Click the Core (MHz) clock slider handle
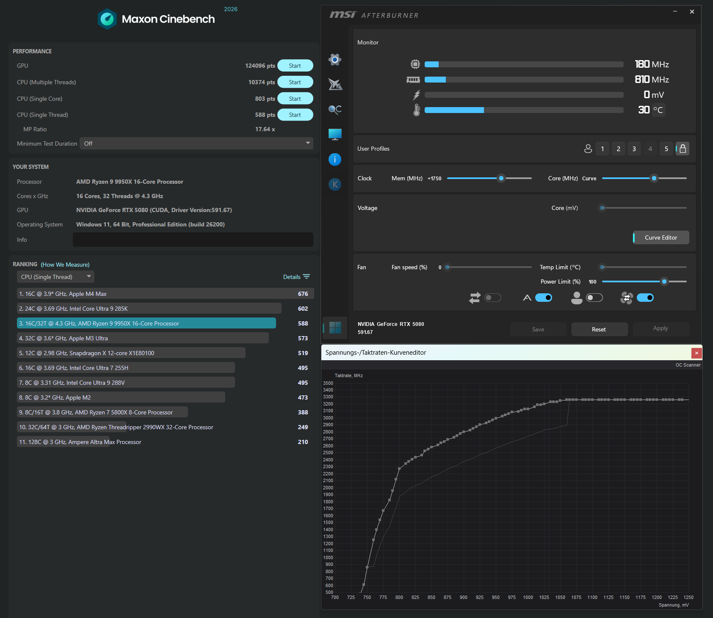Screen dimensions: 713x618 click(x=654, y=178)
